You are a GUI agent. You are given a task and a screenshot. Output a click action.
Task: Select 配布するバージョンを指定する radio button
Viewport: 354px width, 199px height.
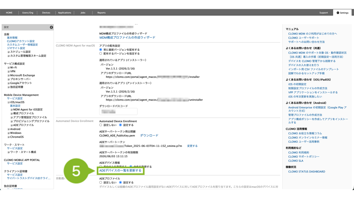(101, 54)
